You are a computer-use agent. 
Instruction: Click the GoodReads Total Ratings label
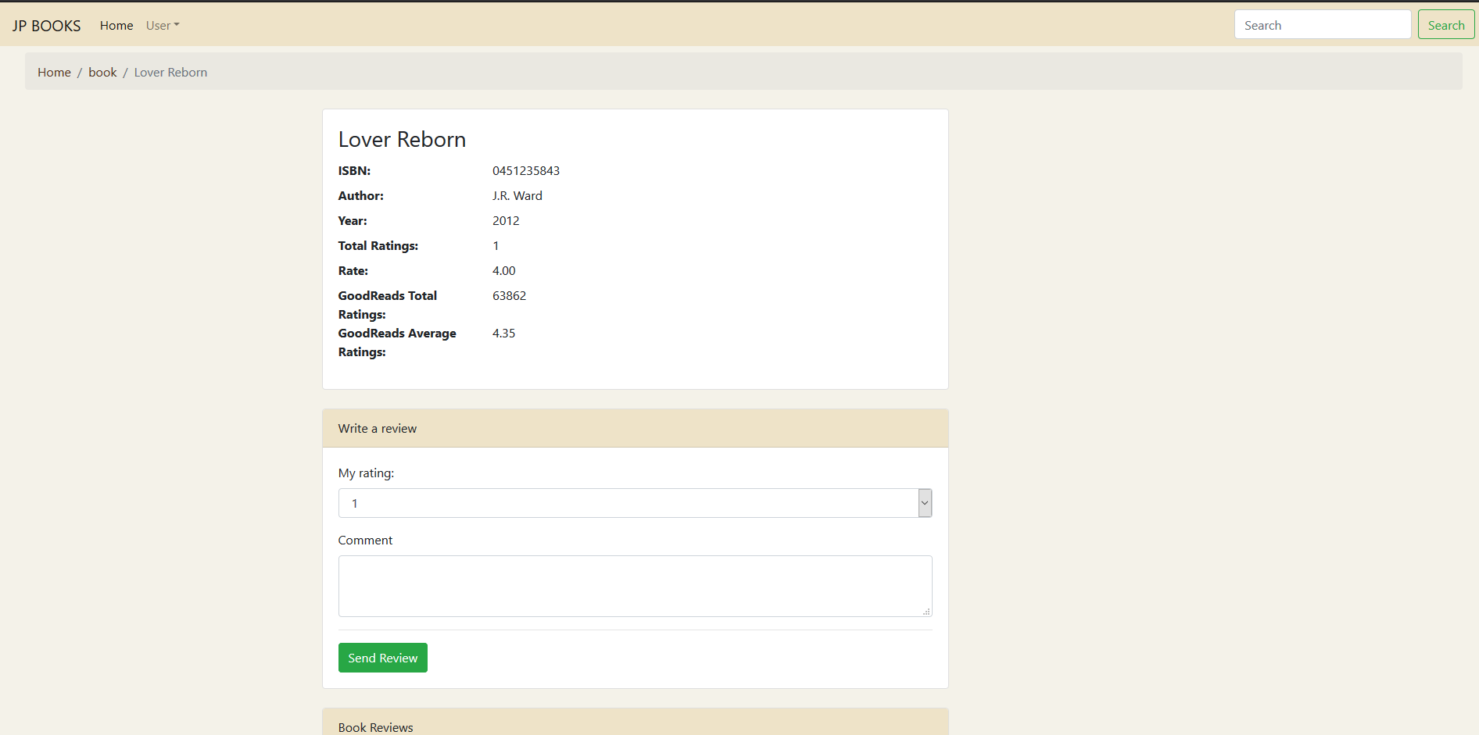(x=388, y=305)
